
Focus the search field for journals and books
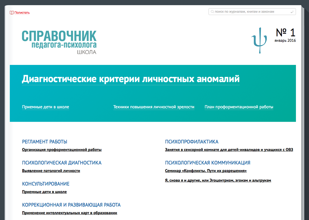click(252, 12)
